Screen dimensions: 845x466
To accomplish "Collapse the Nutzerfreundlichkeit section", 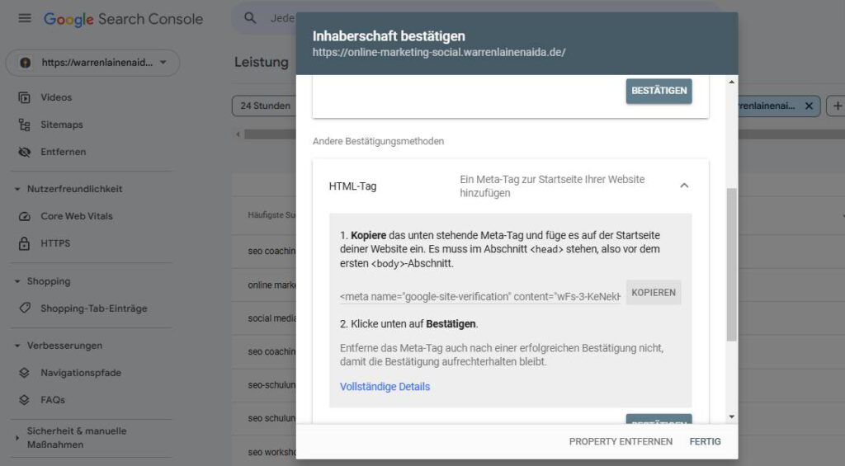I will [x=68, y=189].
